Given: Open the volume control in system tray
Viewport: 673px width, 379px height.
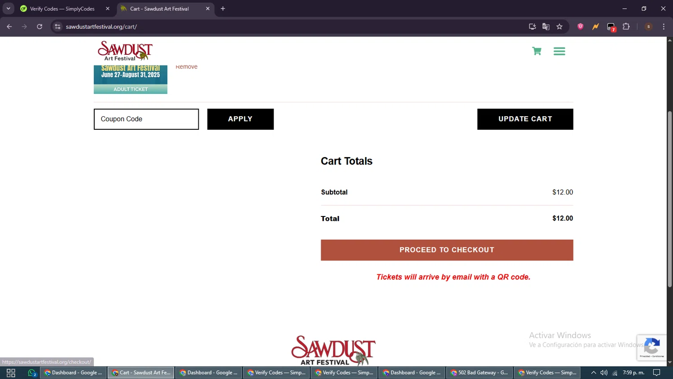Looking at the screenshot, I should tap(604, 373).
